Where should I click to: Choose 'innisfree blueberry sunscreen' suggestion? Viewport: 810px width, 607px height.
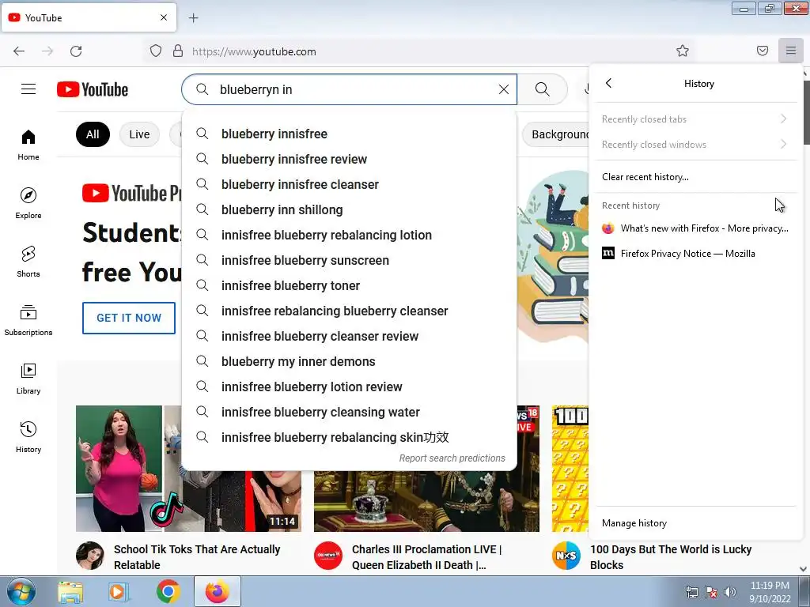(349, 260)
